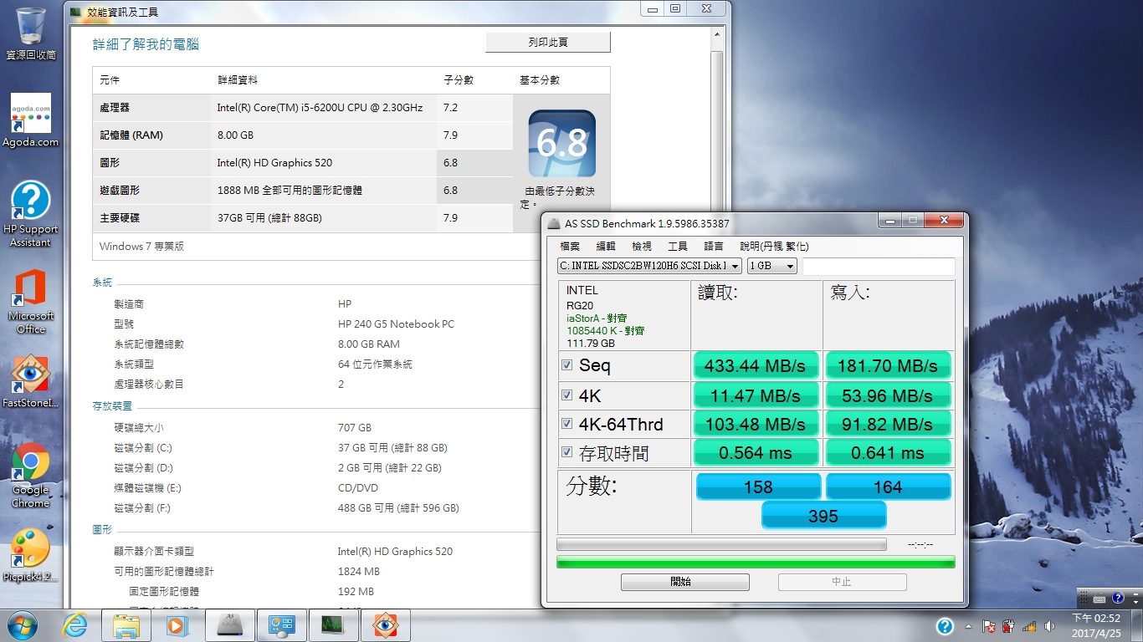The height and width of the screenshot is (642, 1143).
Task: Open the Windows Start menu orb
Action: point(21,625)
